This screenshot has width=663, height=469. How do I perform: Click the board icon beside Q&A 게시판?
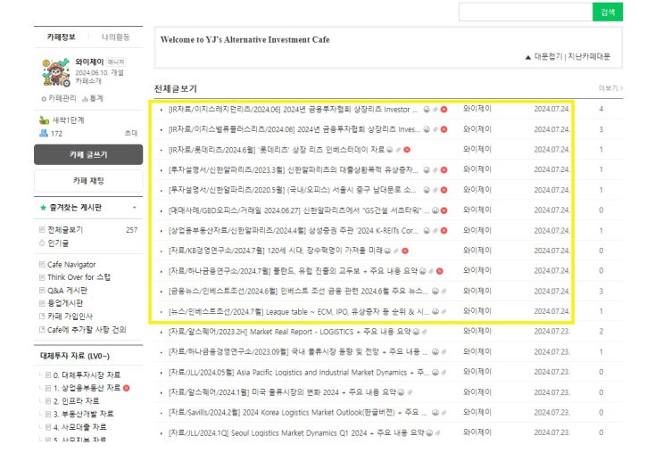point(42,291)
